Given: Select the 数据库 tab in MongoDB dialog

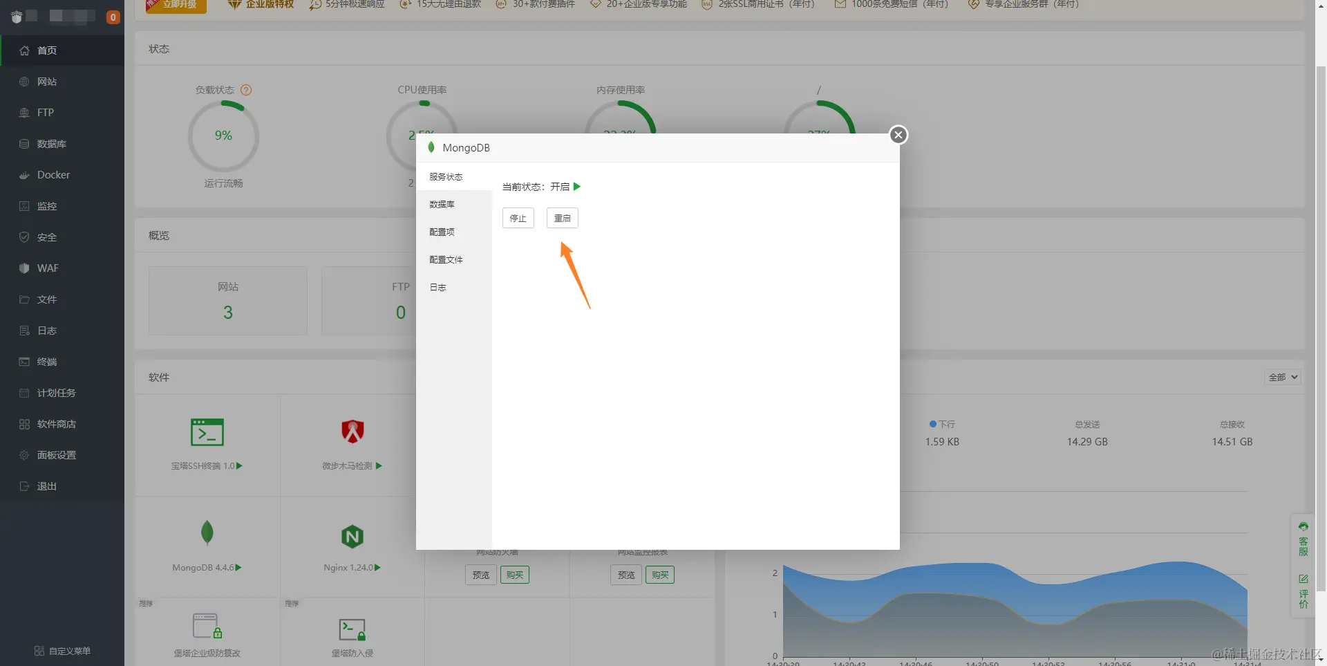Looking at the screenshot, I should 454,205.
